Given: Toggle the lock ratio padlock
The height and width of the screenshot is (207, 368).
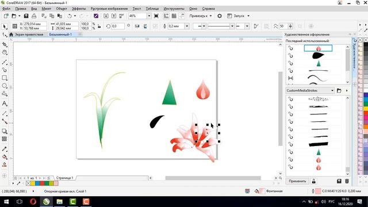Looking at the screenshot, I should 99,26.
